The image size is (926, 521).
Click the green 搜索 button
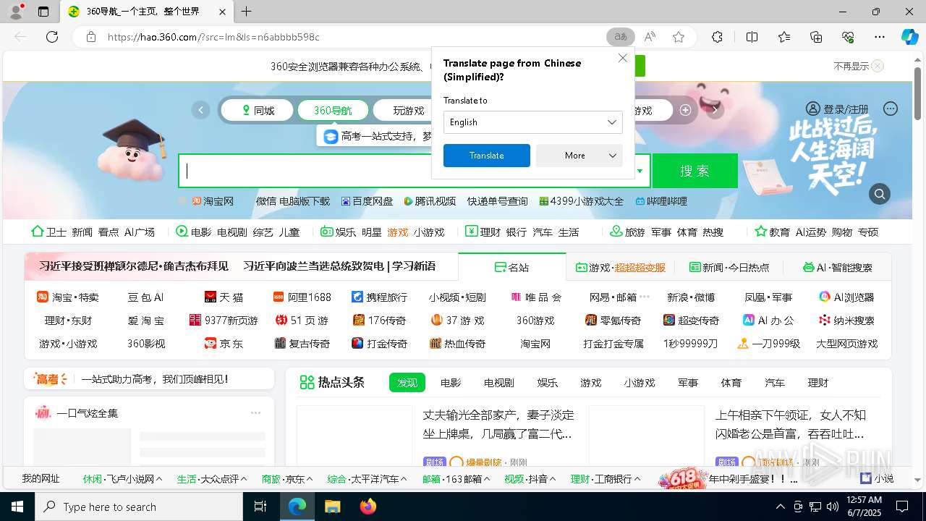[694, 171]
